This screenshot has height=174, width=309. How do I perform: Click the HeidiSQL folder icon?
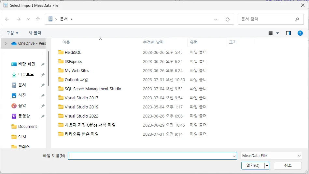61,52
